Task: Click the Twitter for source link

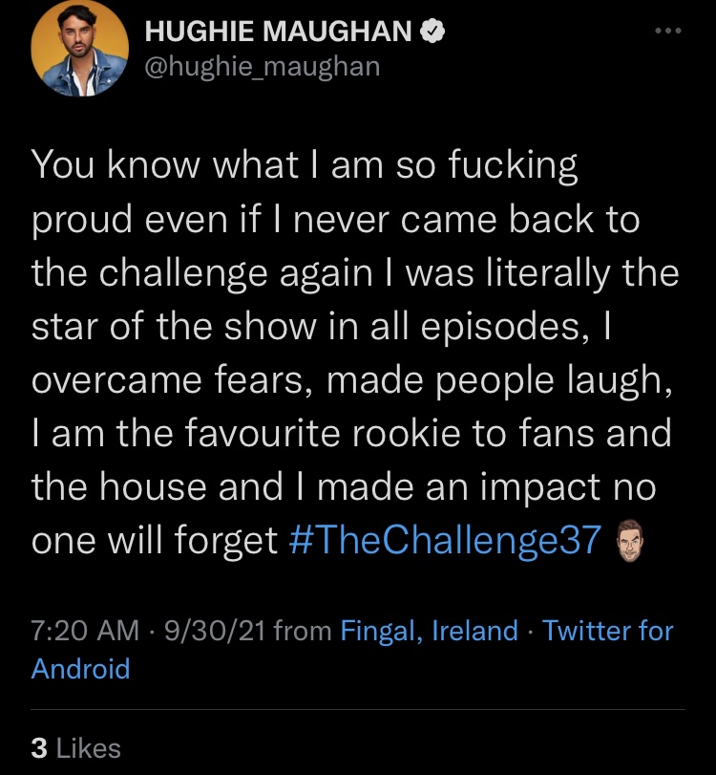Action: pos(608,631)
